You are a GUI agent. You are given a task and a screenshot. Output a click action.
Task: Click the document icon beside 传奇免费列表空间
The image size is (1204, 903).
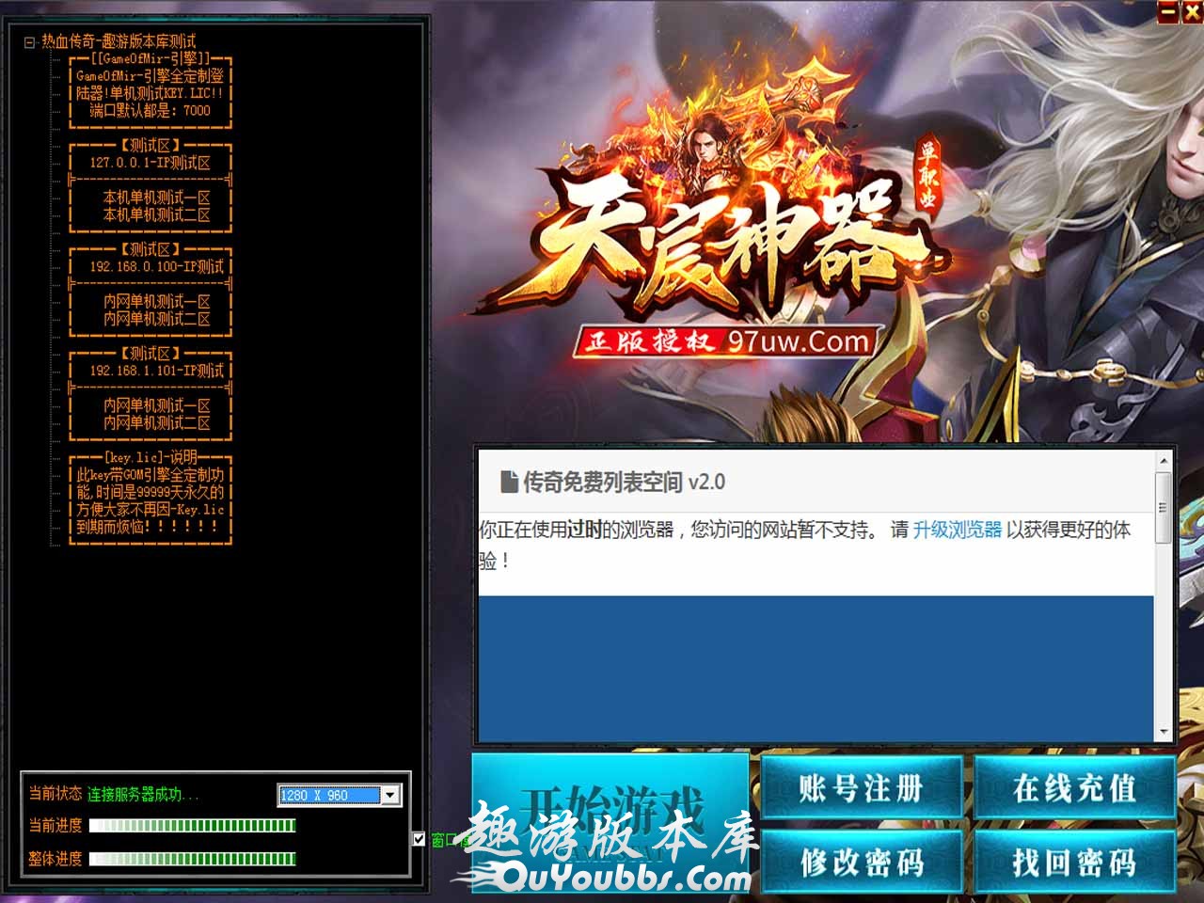[509, 483]
